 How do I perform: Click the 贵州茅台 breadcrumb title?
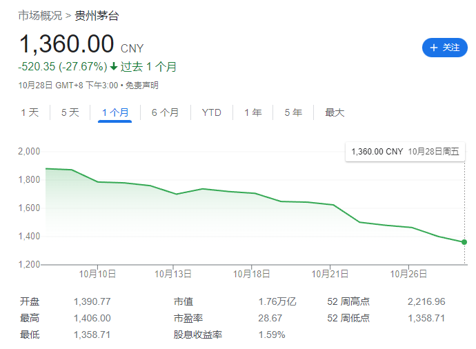point(97,15)
